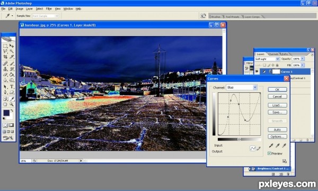Pick the black point eyedropper in Curves
The image size is (318, 191).
point(271,145)
